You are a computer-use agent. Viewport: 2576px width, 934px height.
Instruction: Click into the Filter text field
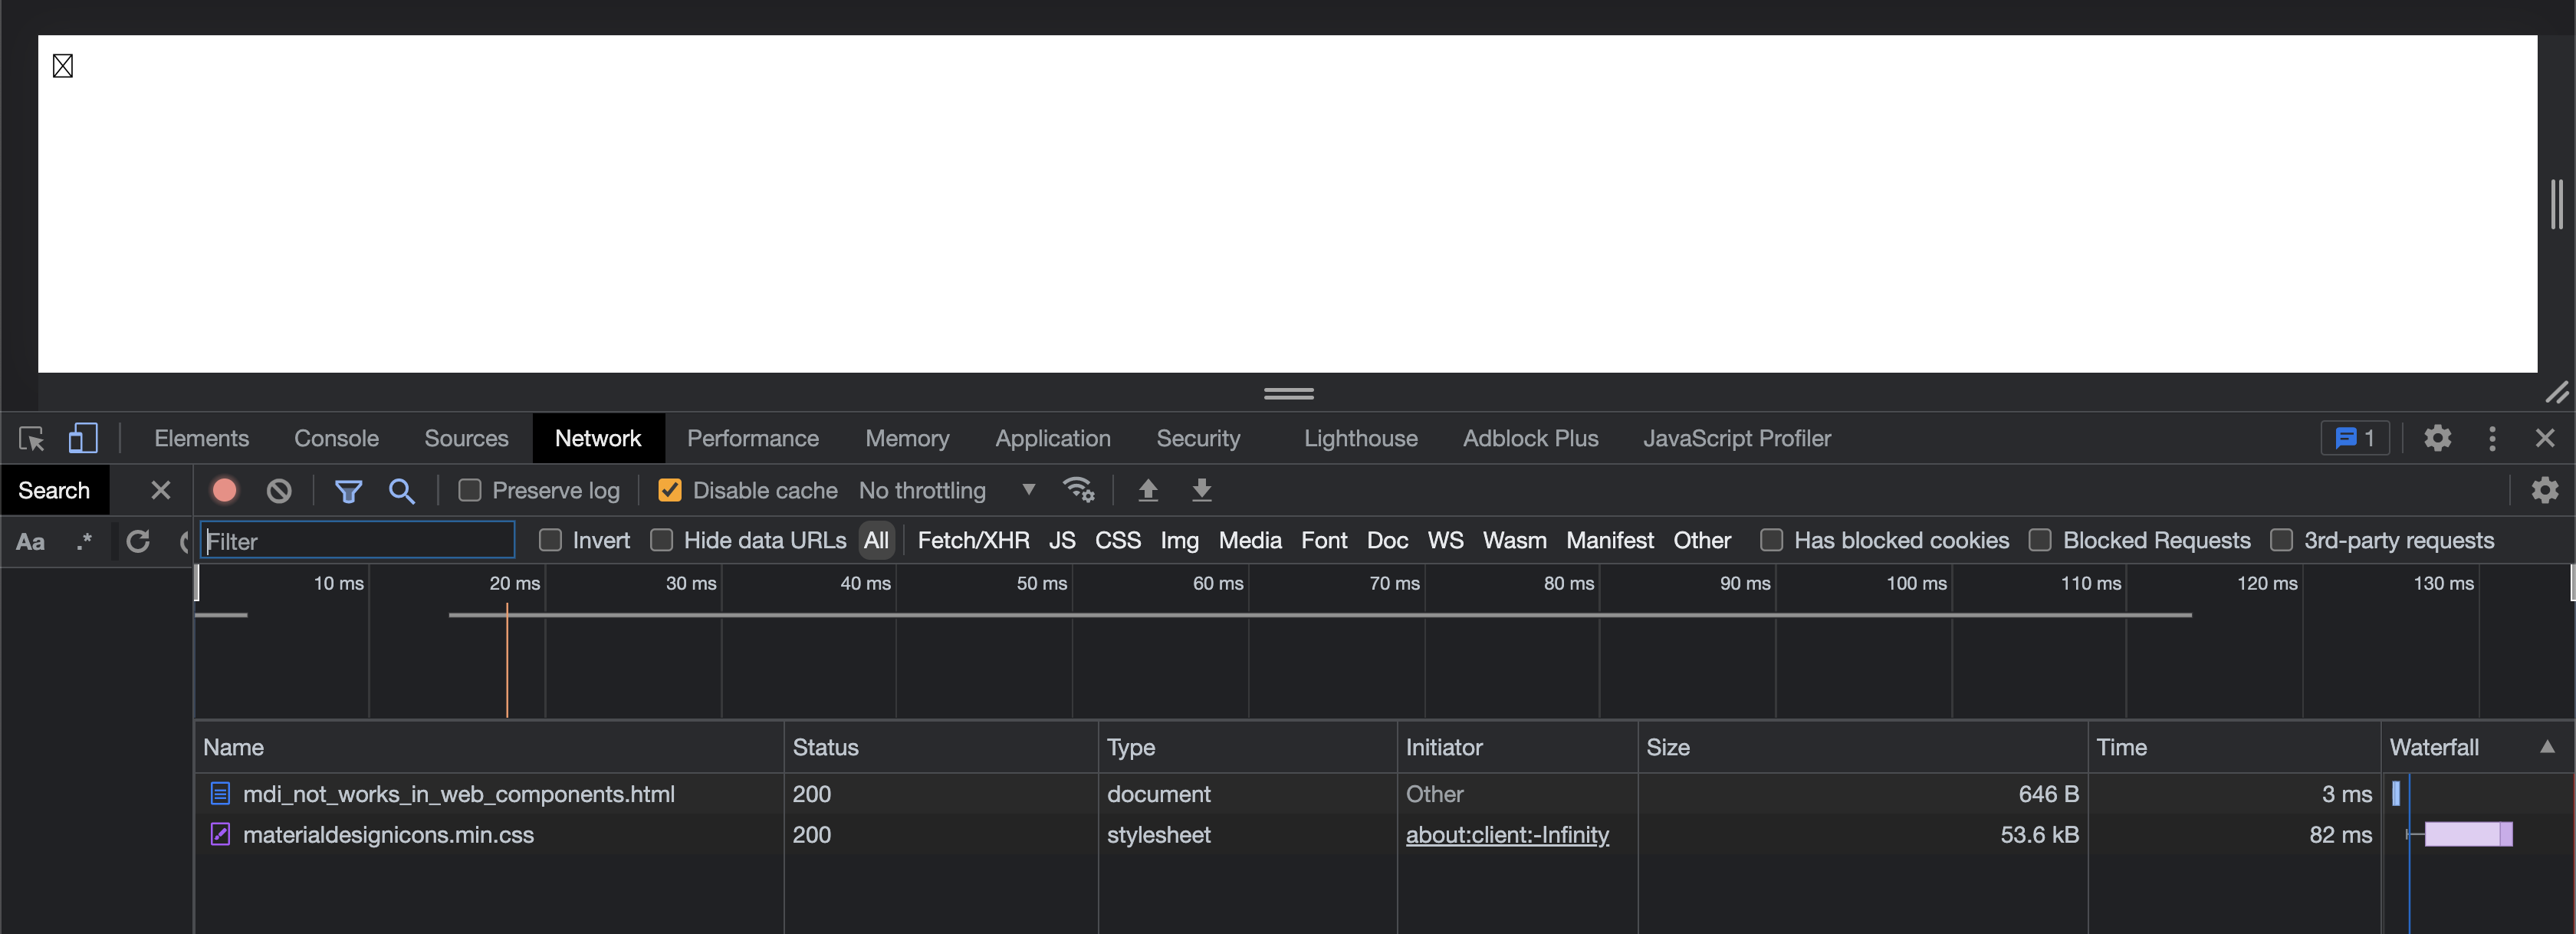coord(357,541)
